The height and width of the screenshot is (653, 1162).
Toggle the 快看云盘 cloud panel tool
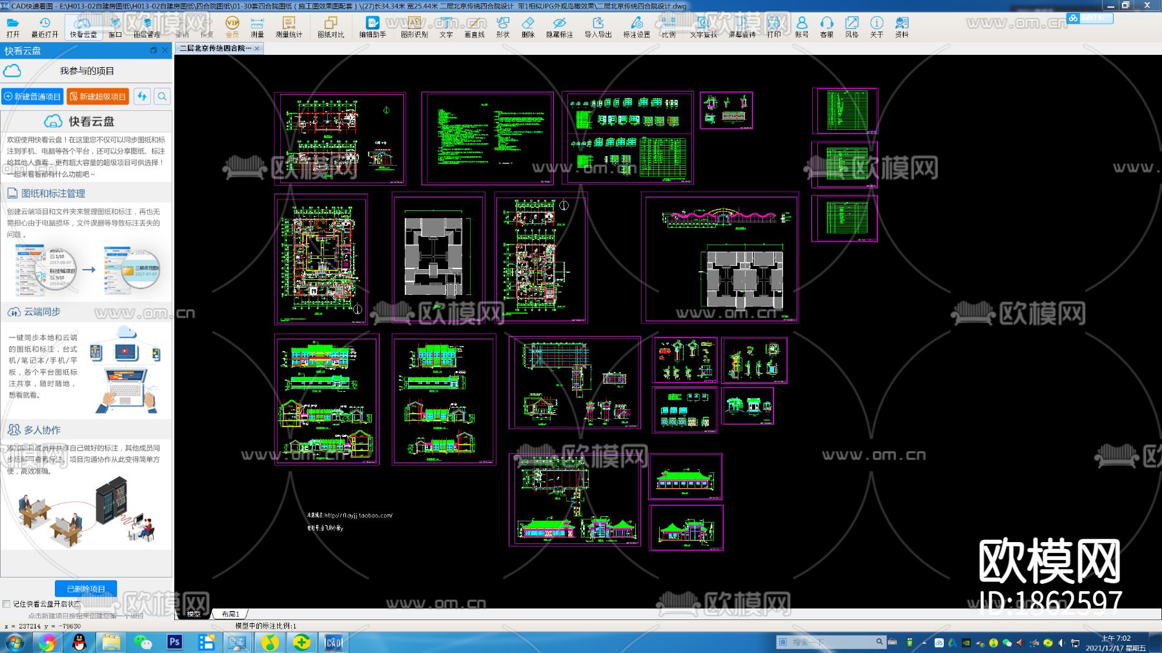coord(83,27)
